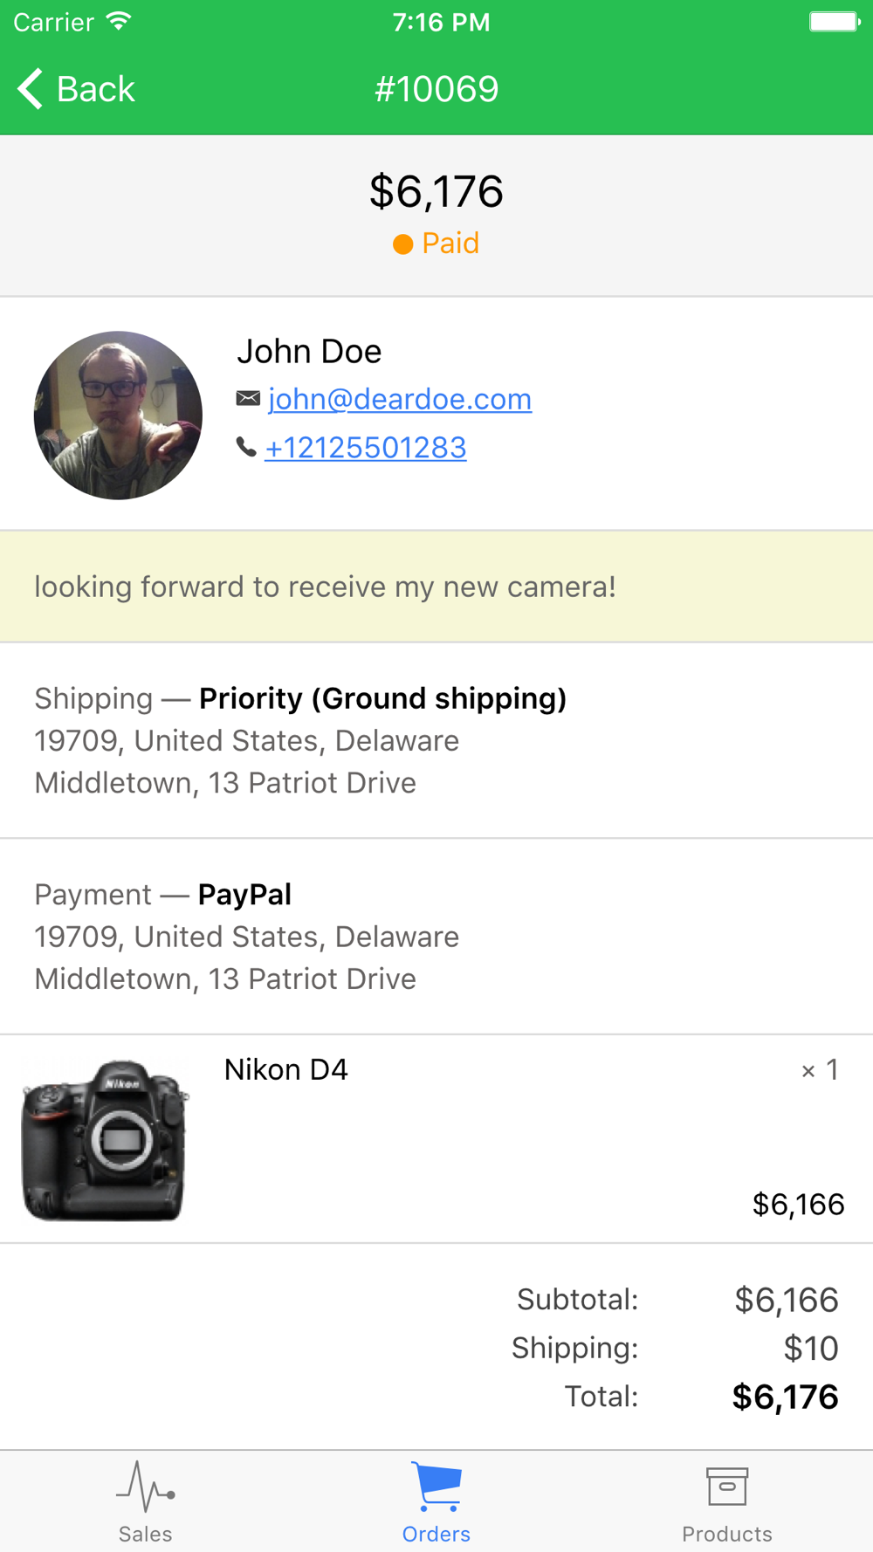Open john@deardoe.com email link

pyautogui.click(x=400, y=399)
